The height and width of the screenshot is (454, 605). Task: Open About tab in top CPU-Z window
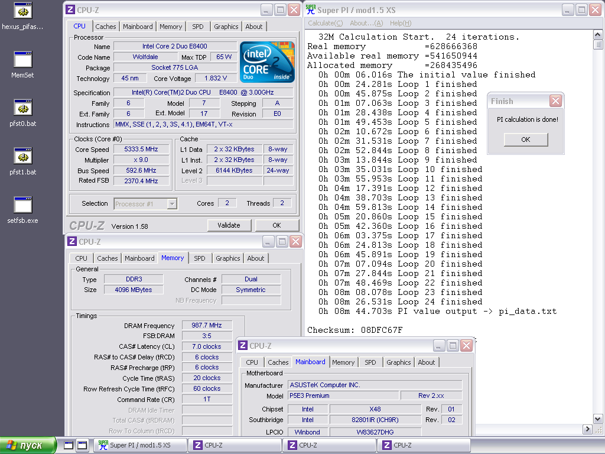tap(253, 27)
